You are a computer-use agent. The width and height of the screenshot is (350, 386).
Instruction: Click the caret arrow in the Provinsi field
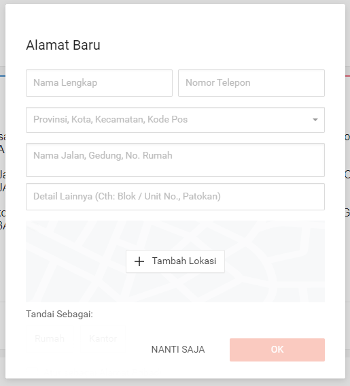point(315,120)
